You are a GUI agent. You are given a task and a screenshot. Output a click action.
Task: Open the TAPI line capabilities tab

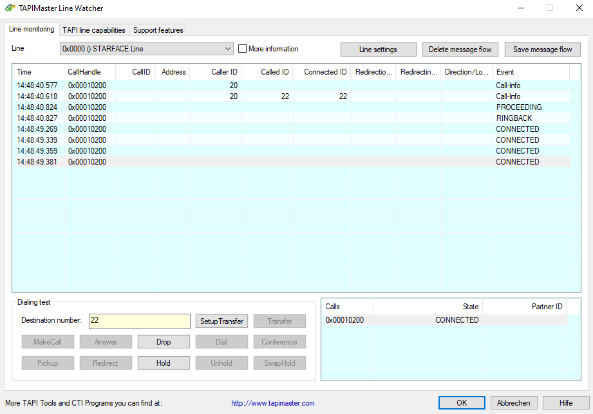tap(94, 30)
